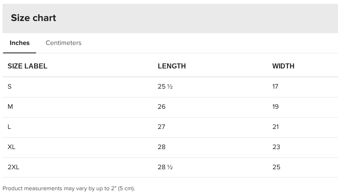The image size is (338, 194).
Task: Switch to the Inches tab
Action: [19, 43]
